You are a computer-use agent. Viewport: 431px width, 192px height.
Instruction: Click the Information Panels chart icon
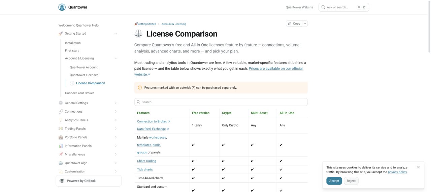61,146
